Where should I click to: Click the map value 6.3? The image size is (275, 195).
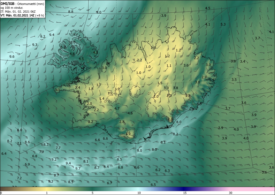(x=167, y=171)
